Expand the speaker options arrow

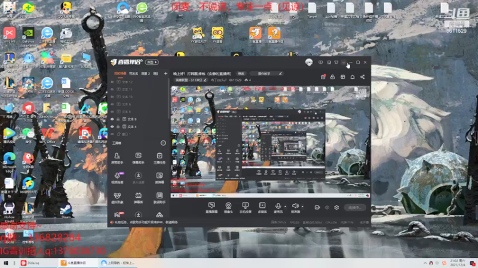pos(302,207)
